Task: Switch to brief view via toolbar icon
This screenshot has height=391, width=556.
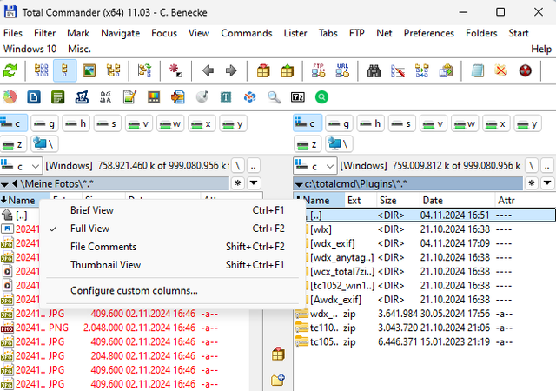Action: pyautogui.click(x=41, y=70)
